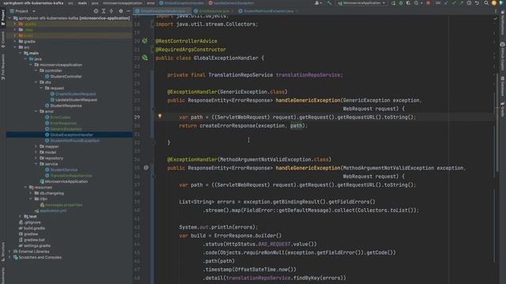This screenshot has height=284, width=506.
Task: Click Collapse All in Project panel toolbar
Action: [x=111, y=11]
